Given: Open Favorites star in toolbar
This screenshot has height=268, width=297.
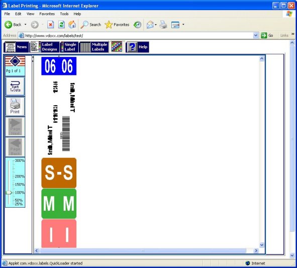Looking at the screenshot, I should point(117,25).
